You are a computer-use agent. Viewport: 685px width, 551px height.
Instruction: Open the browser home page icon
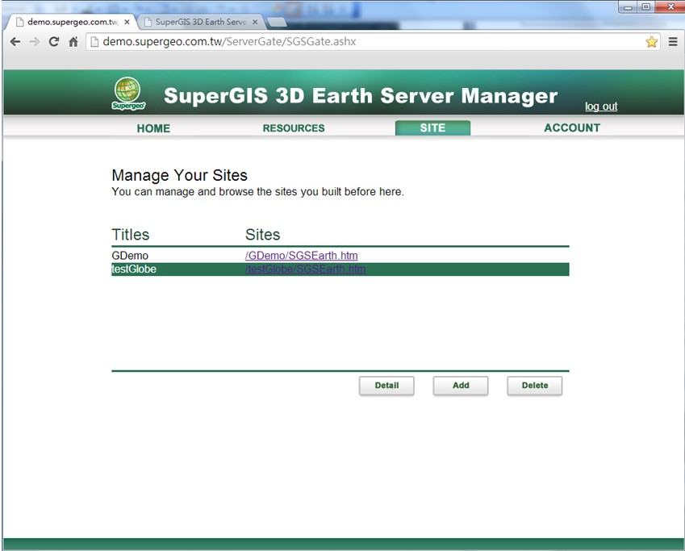coord(73,42)
